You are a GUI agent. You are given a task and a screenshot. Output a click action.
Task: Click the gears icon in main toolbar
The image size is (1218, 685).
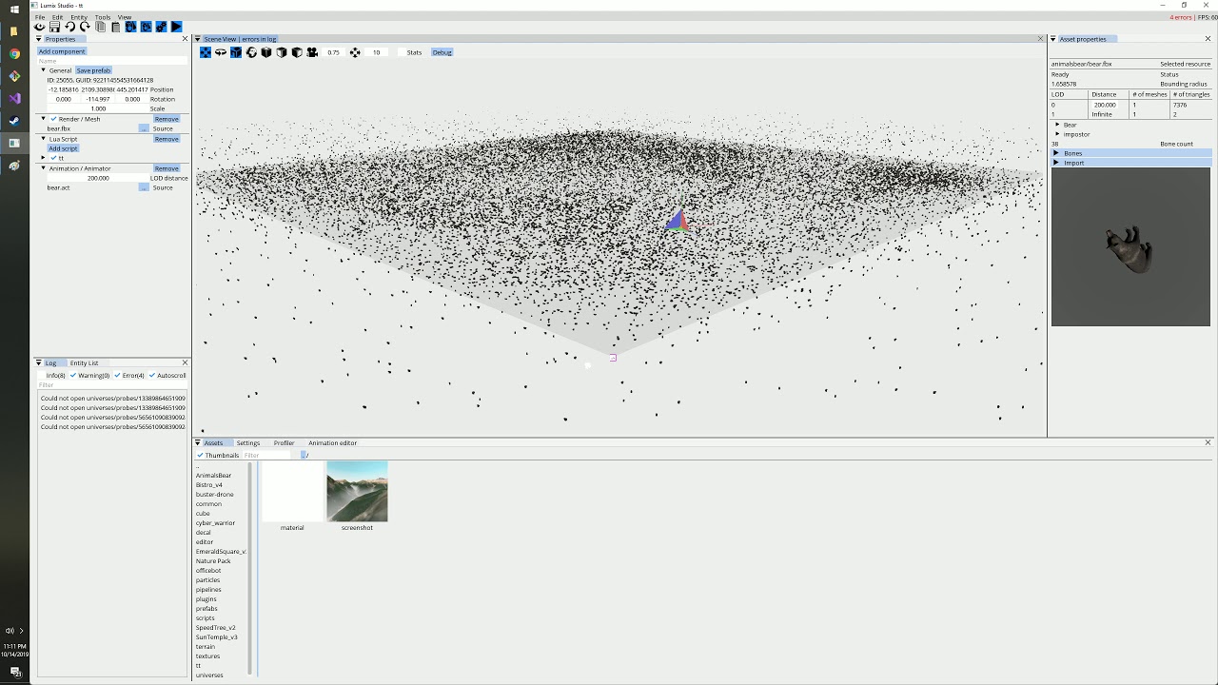coord(161,27)
